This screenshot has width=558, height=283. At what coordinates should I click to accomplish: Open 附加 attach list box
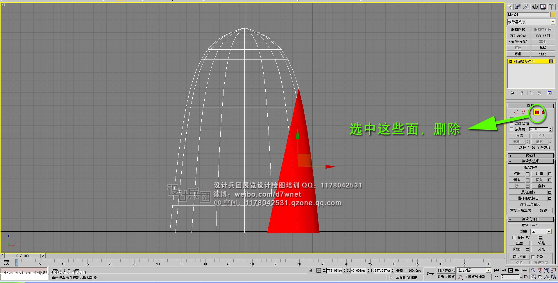click(x=527, y=249)
